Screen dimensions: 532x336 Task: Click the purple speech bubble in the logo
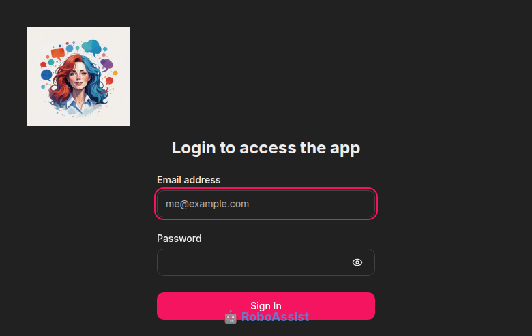pyautogui.click(x=106, y=64)
